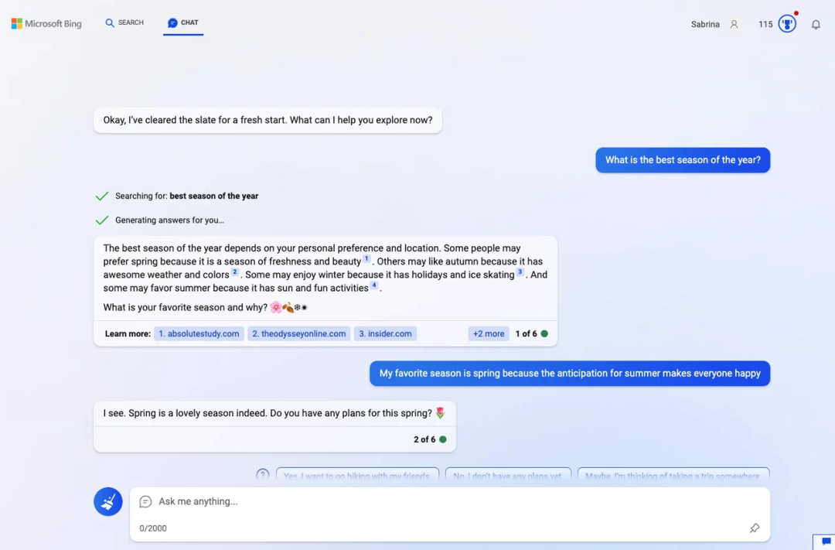835x550 pixels.
Task: Select 'Maybe, I'm thinking of taking a trip' suggestion
Action: tap(672, 475)
